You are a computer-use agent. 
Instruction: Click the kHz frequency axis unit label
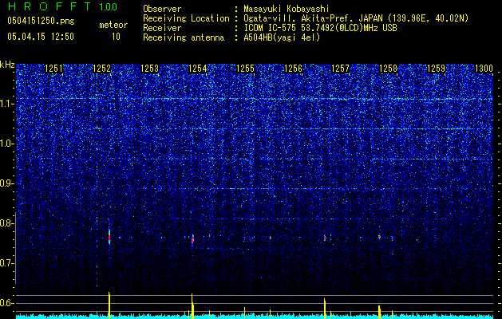pos(7,65)
